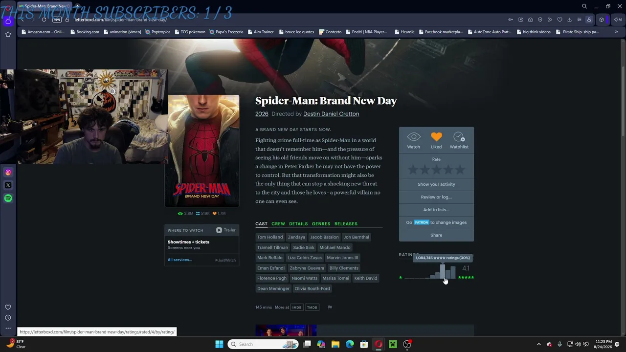Open X (Twitter) in the sidebar
The height and width of the screenshot is (352, 626).
tap(8, 185)
